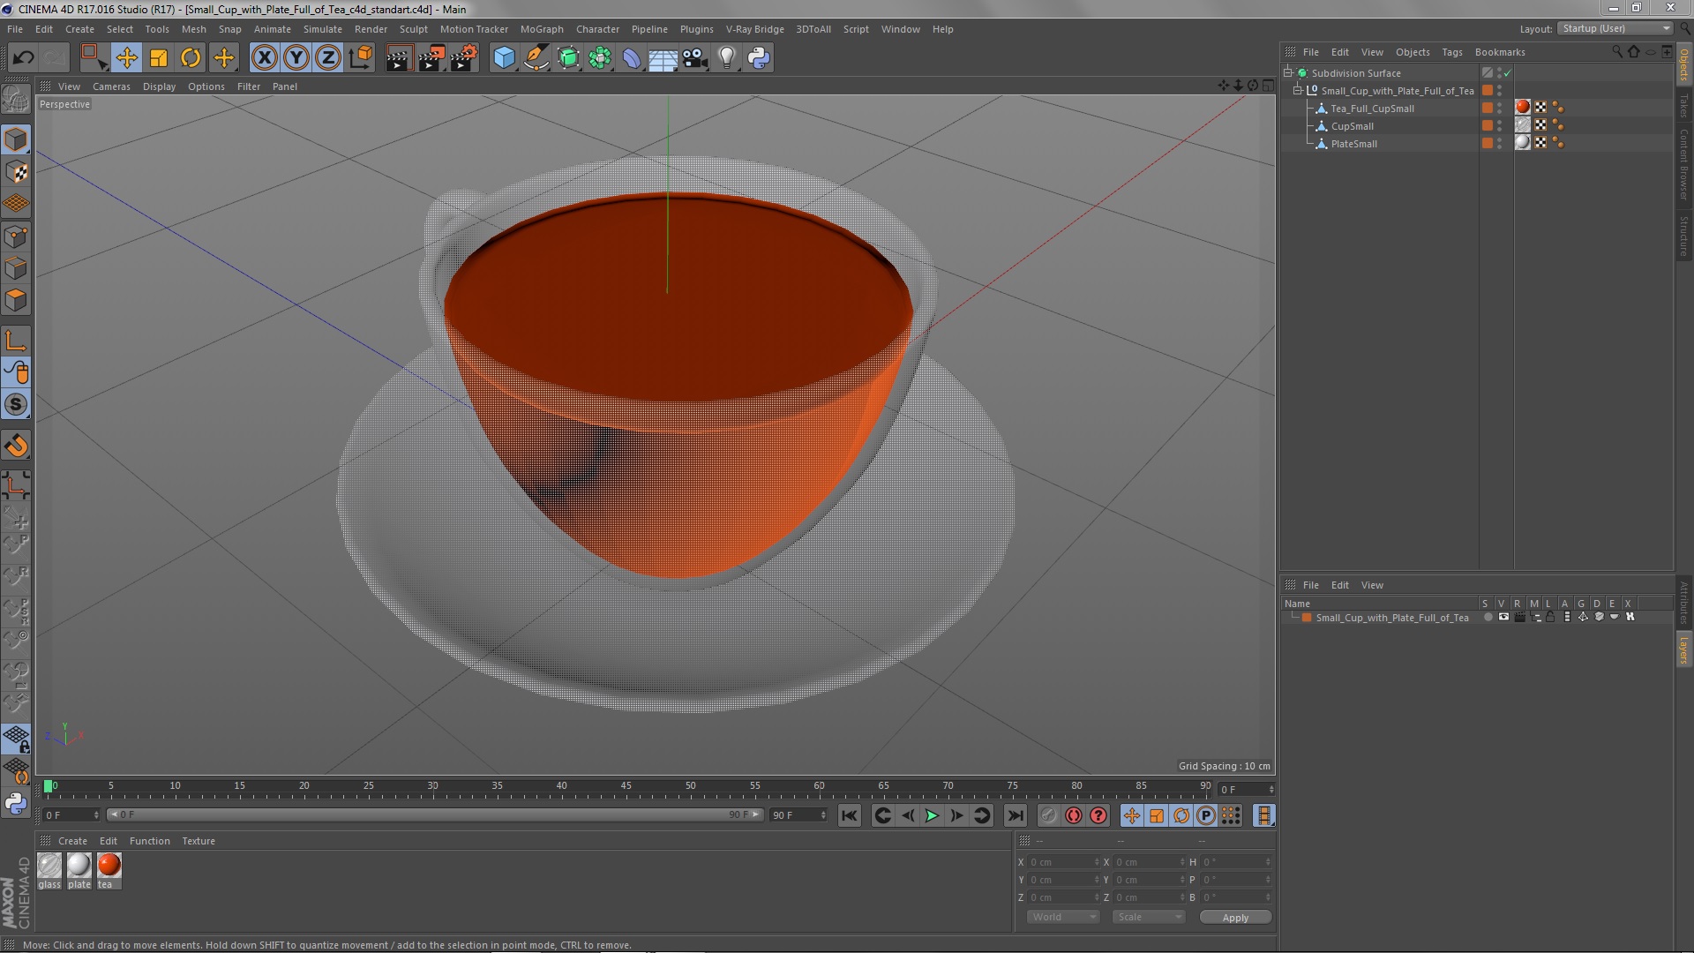The height and width of the screenshot is (953, 1694).
Task: Open the World coordinate system dropdown
Action: click(x=1063, y=917)
